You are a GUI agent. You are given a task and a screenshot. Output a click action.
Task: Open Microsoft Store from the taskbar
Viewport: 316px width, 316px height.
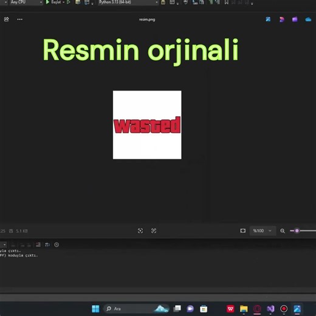pyautogui.click(x=204, y=309)
